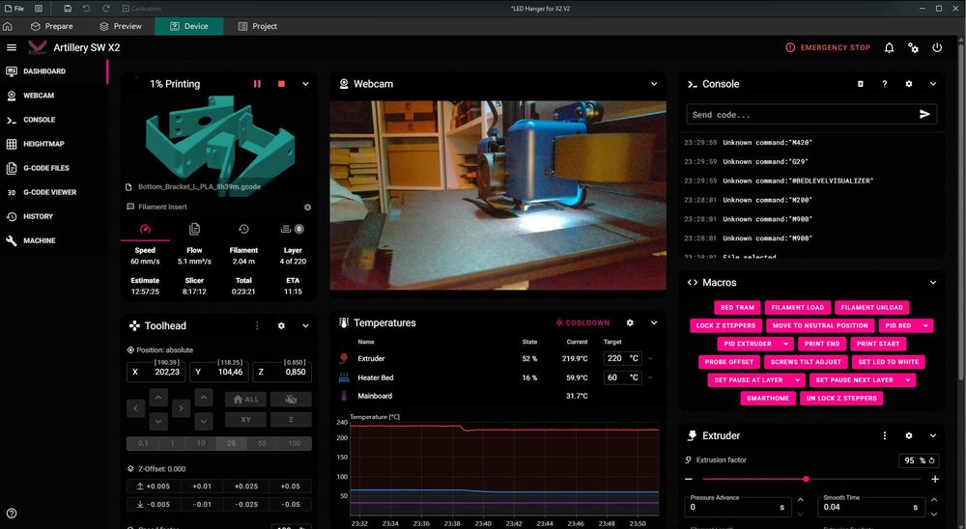Home all axes with the ALL button
The width and height of the screenshot is (966, 529).
click(x=245, y=399)
